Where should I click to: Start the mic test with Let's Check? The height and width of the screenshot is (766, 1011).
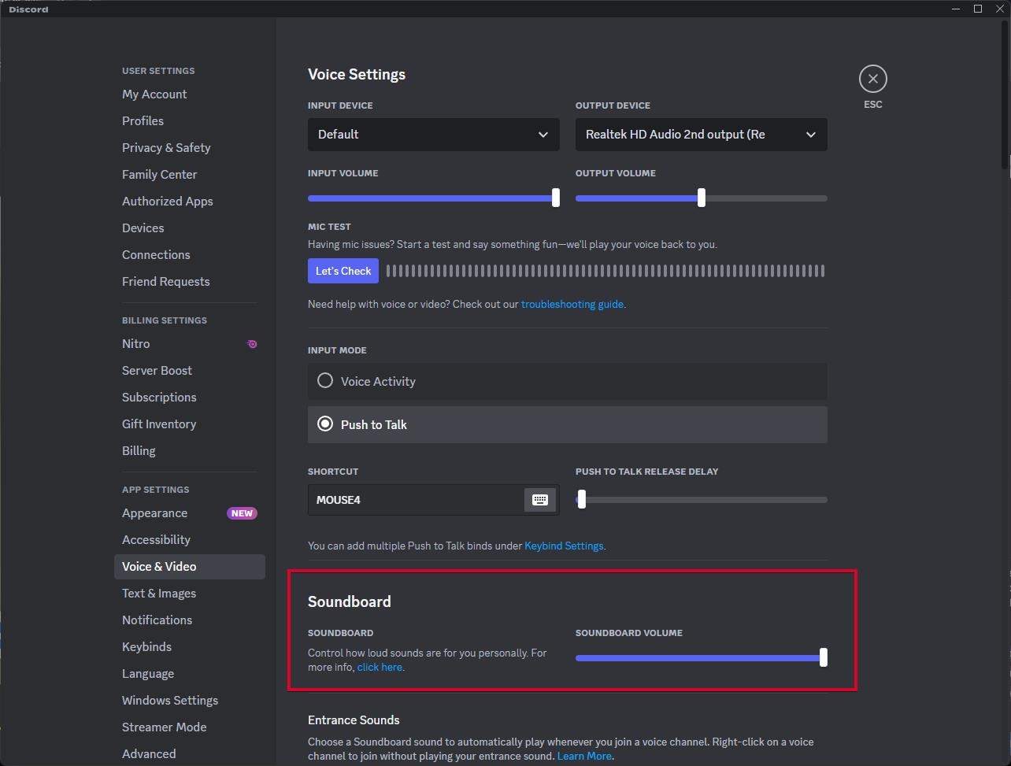coord(343,271)
